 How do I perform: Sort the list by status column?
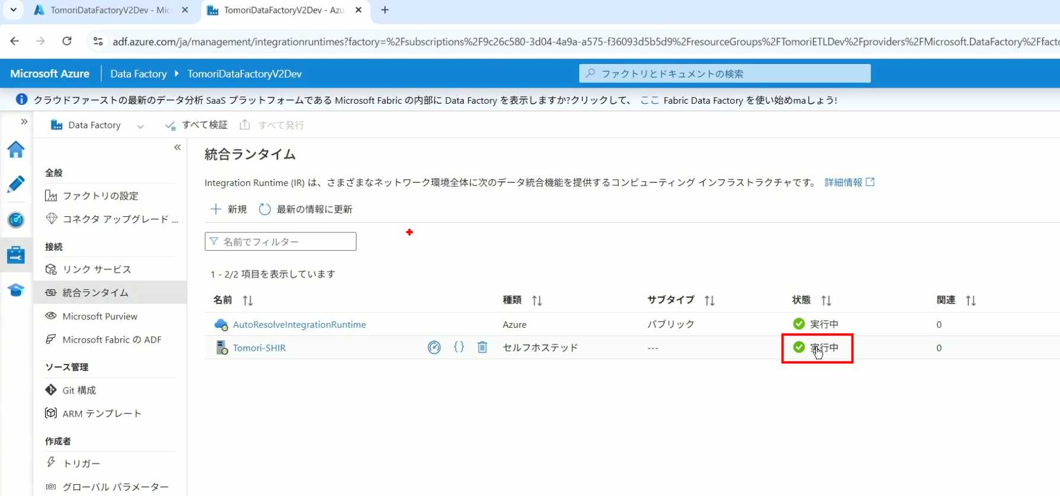coord(826,300)
